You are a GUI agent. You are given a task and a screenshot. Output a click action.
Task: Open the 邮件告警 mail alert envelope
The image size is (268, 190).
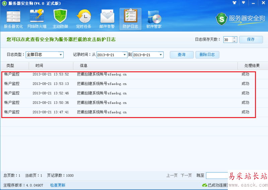click(x=107, y=19)
